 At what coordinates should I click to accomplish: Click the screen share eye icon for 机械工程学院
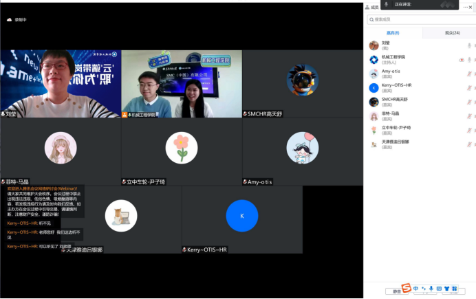pos(461,60)
